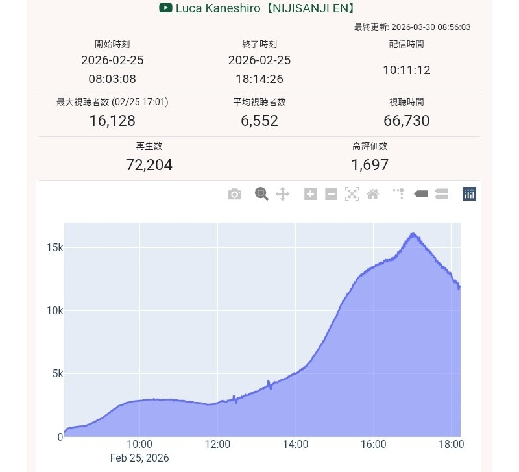Reset axes with the home icon

pos(372,193)
